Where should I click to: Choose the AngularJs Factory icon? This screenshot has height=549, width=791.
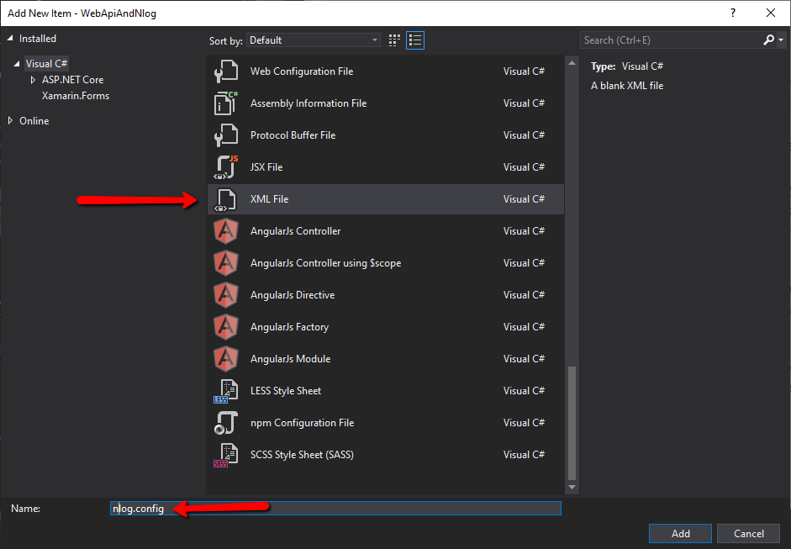[225, 327]
